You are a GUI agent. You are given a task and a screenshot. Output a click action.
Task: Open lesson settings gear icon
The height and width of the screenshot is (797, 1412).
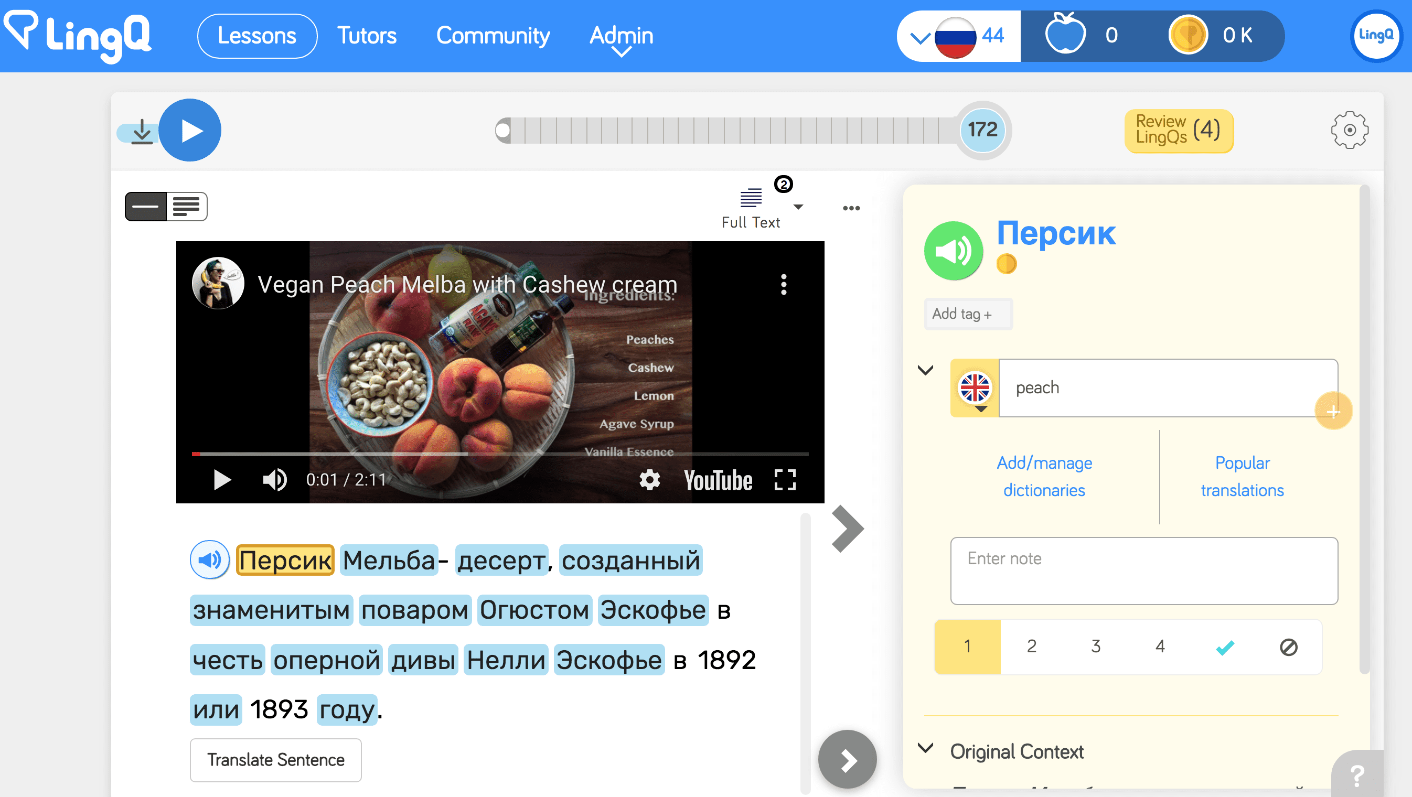pyautogui.click(x=1349, y=131)
